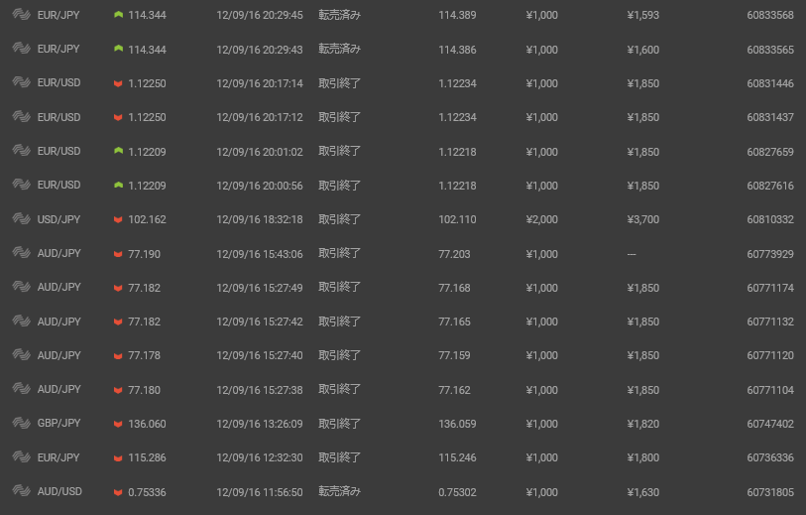The height and width of the screenshot is (515, 806).
Task: Open trade ID 60810332
Action: [770, 219]
